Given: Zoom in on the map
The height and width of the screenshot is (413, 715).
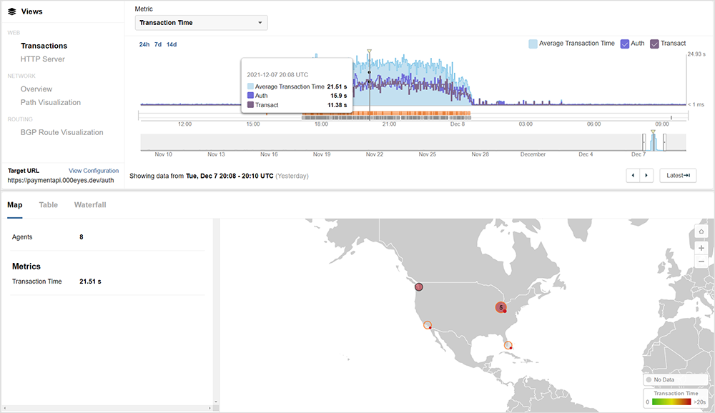Looking at the screenshot, I should pos(701,248).
